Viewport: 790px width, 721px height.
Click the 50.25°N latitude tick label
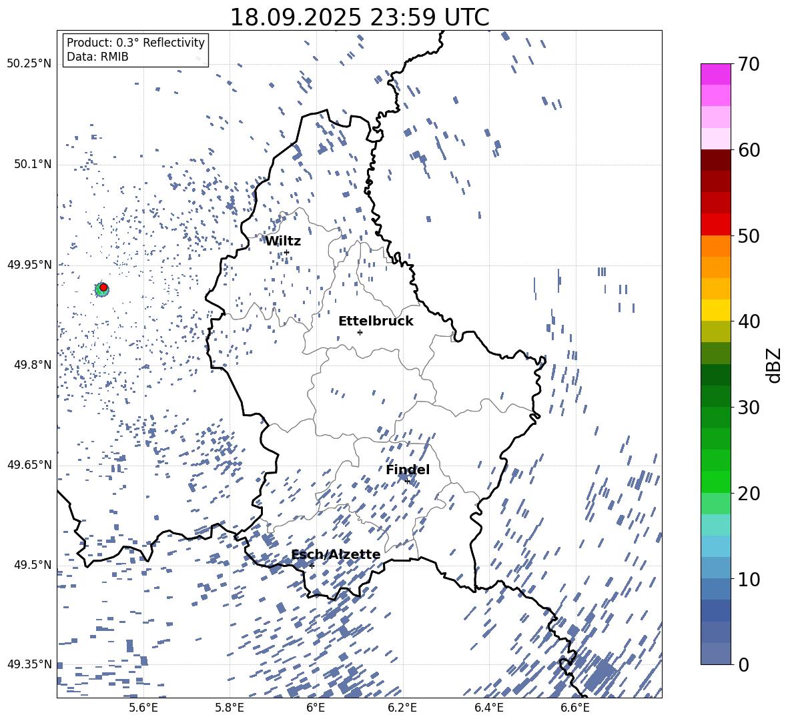pos(29,64)
